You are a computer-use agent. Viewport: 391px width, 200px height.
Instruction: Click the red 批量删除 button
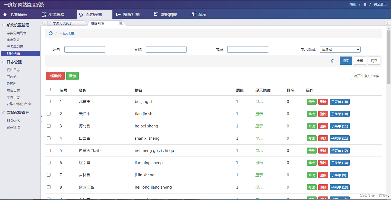coord(55,76)
